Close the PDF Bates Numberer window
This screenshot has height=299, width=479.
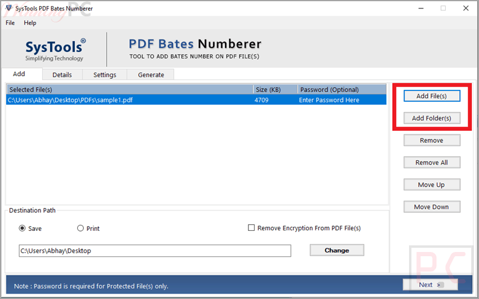pos(466,8)
